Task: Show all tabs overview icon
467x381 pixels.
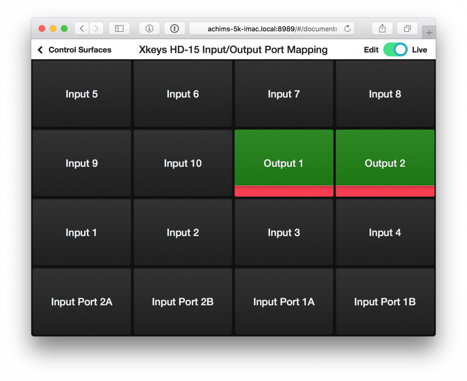Action: coord(407,28)
